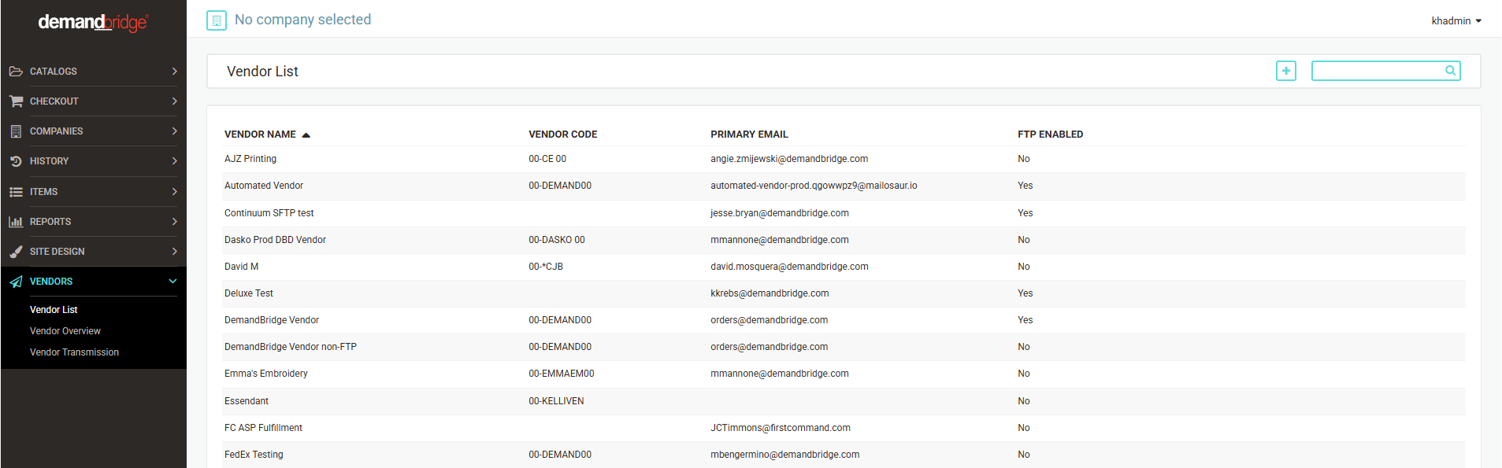Go to Vendor Transmission submenu link
Image resolution: width=1502 pixels, height=468 pixels.
pyautogui.click(x=74, y=352)
